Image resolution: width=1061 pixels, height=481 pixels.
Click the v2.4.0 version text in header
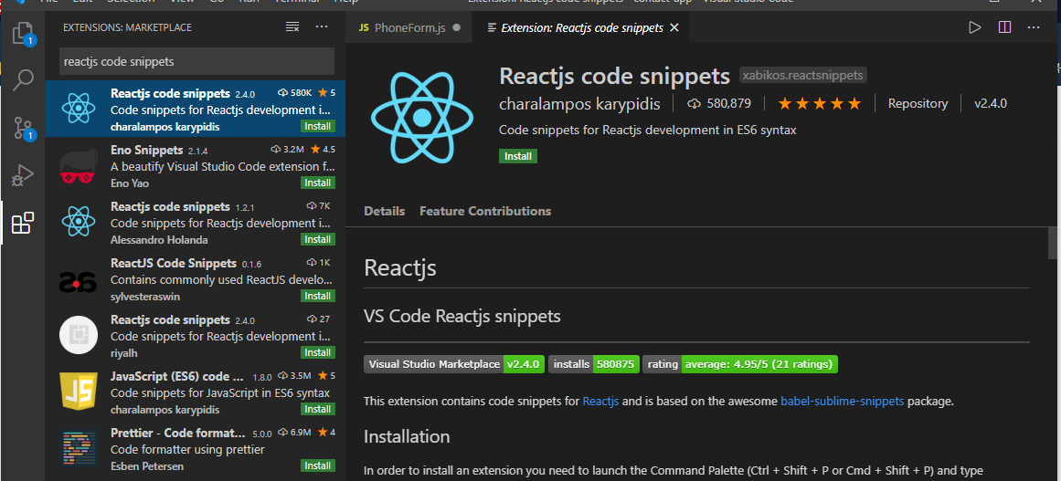click(x=991, y=103)
